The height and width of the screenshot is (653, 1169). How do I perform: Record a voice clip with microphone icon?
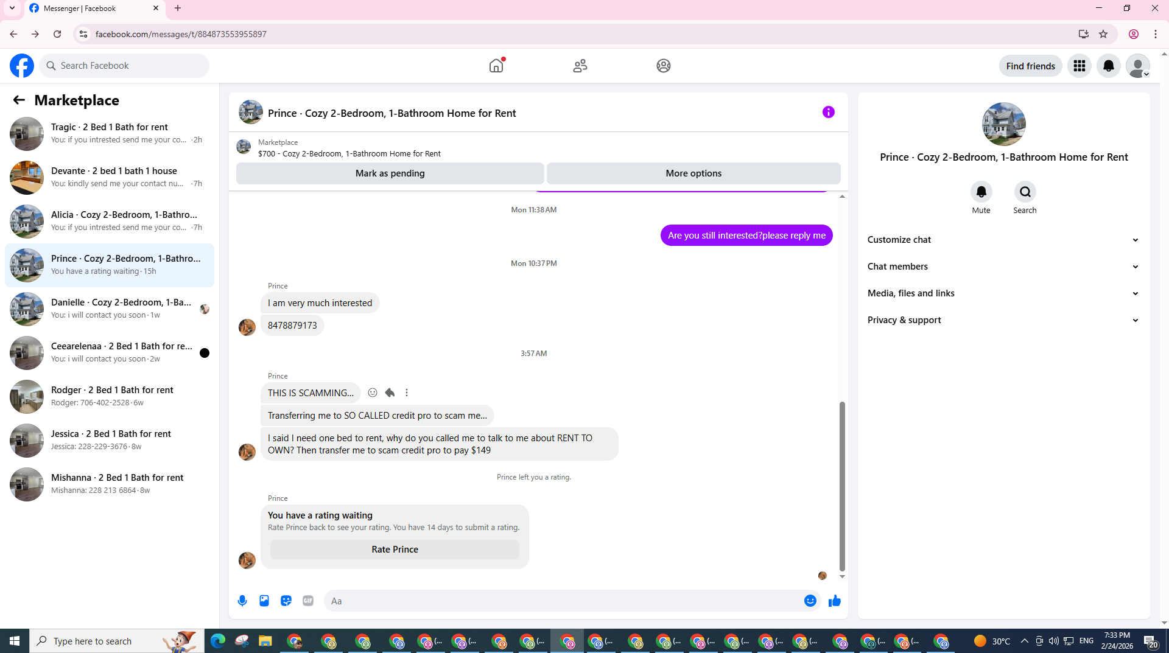[x=242, y=601]
